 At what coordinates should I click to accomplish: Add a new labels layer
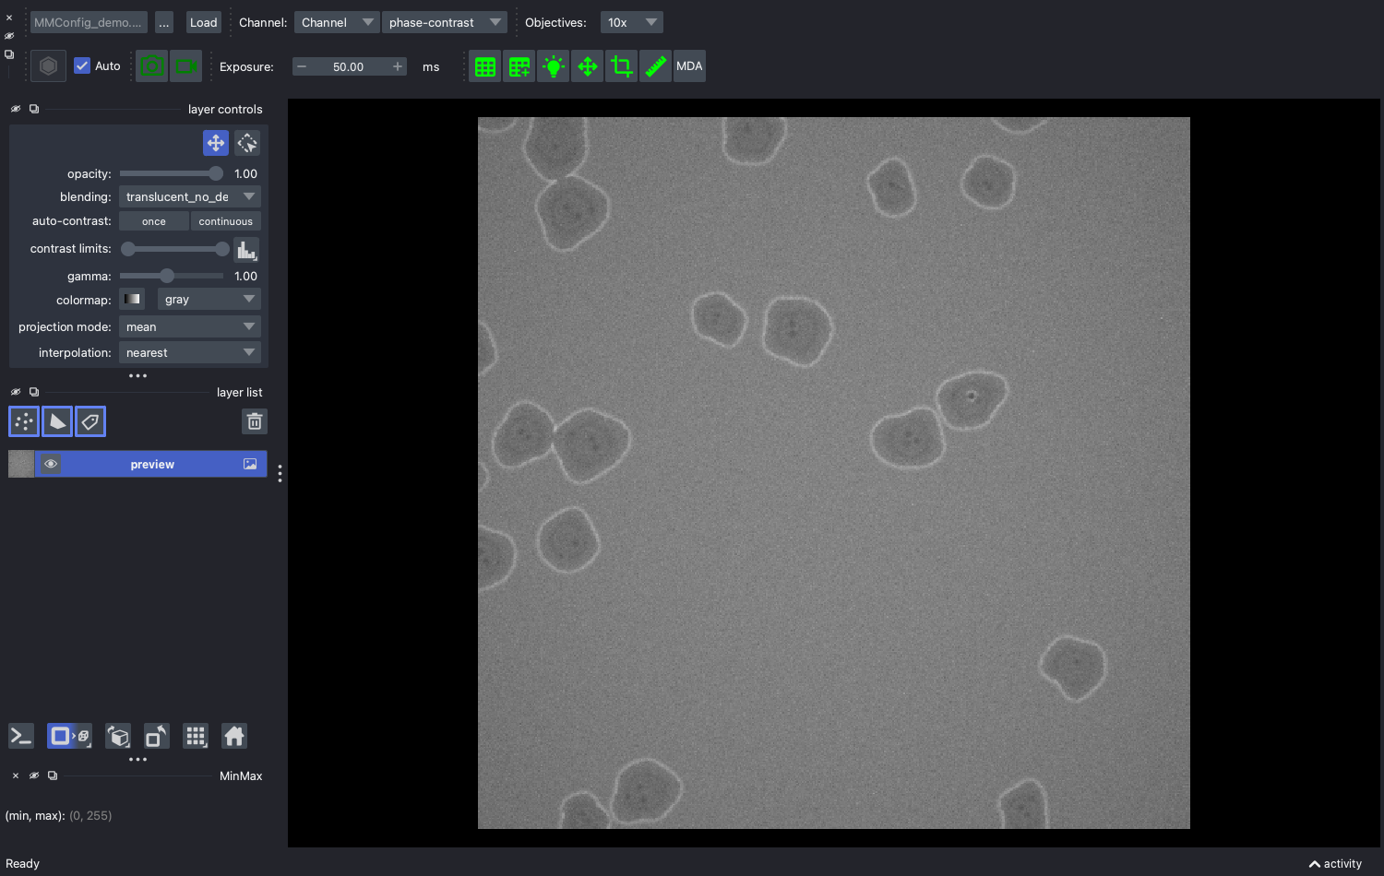tap(90, 421)
